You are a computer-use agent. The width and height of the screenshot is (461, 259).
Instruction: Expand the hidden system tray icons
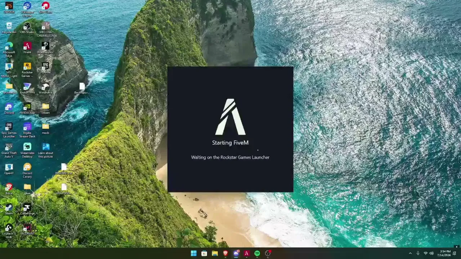(x=410, y=253)
